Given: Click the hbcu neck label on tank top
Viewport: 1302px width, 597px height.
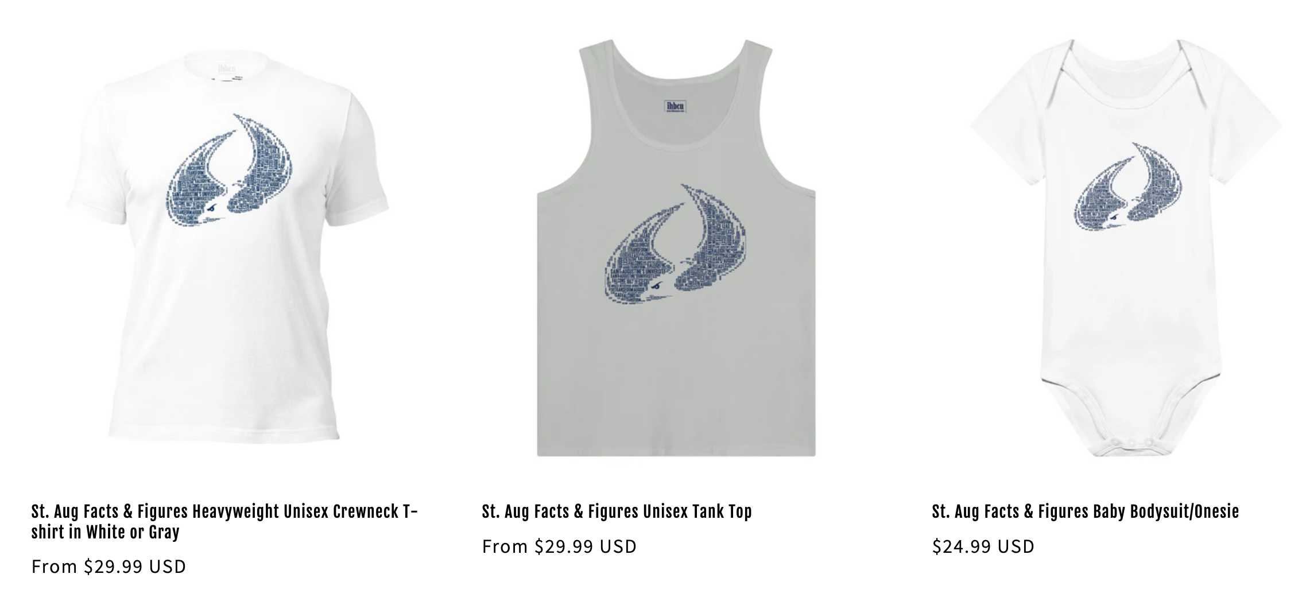Looking at the screenshot, I should tap(676, 106).
